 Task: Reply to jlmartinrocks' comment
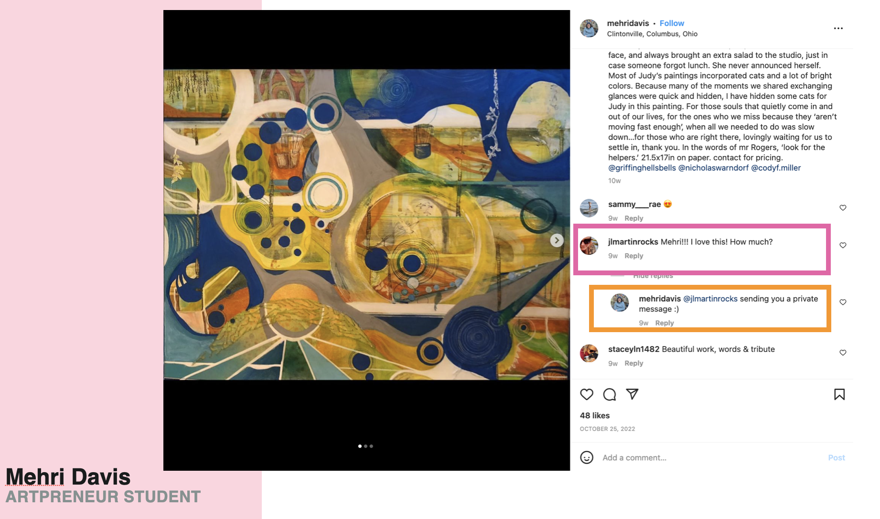633,256
